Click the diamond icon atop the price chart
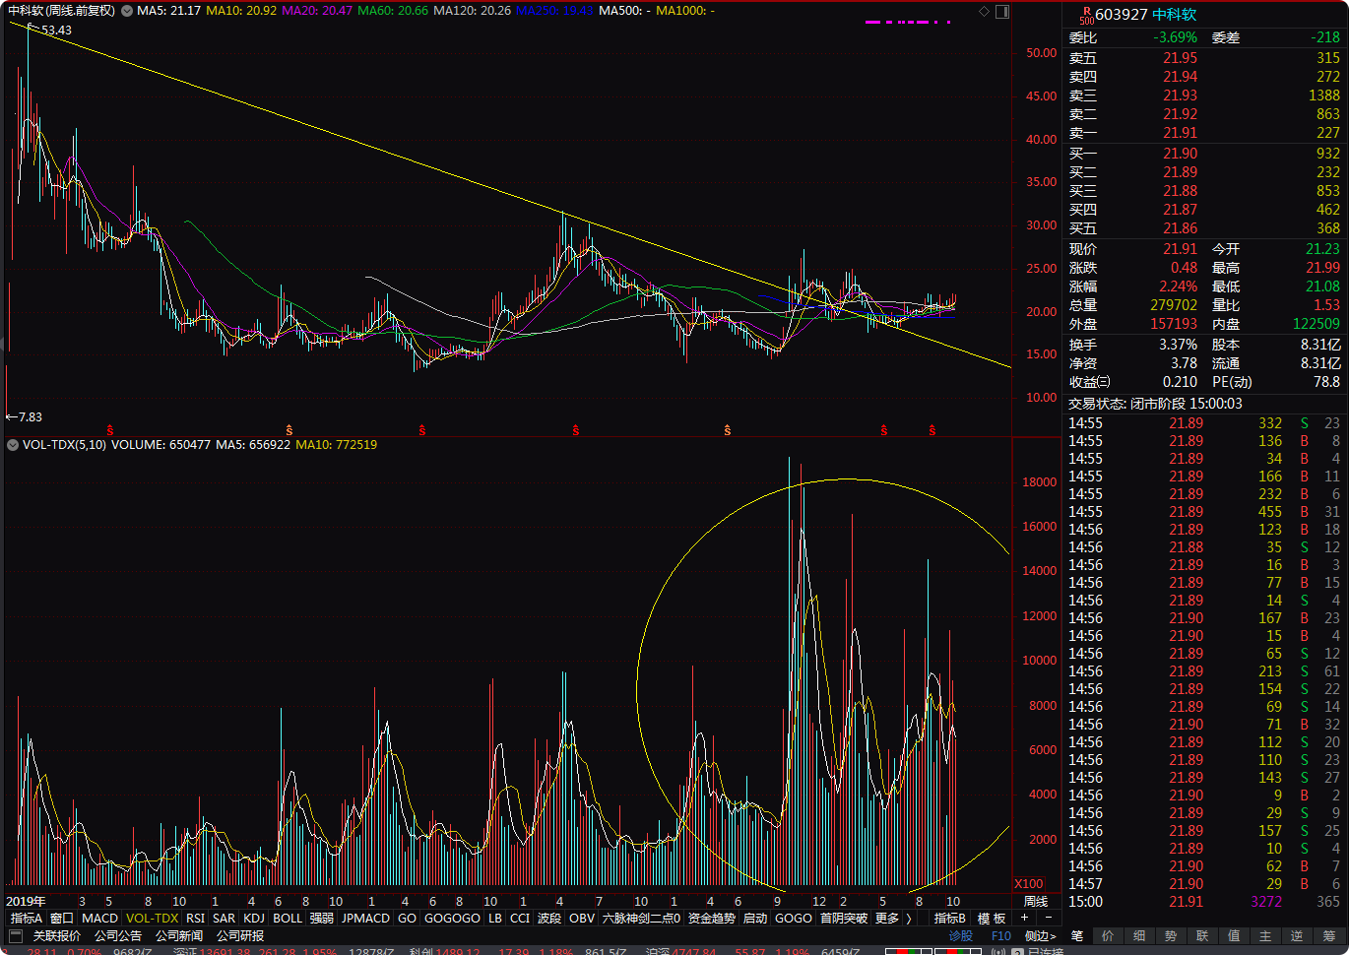 click(984, 12)
